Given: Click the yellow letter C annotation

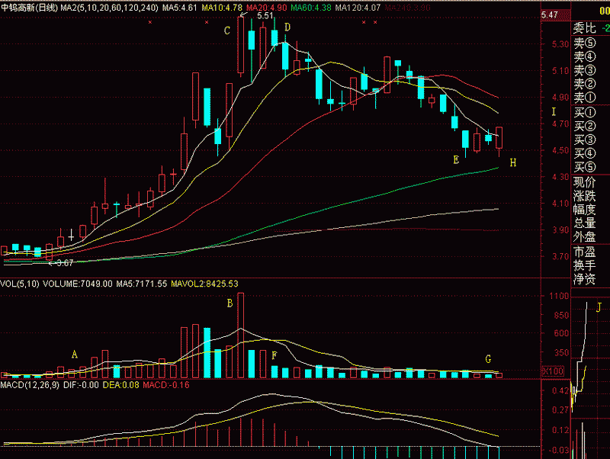Looking at the screenshot, I should (226, 31).
